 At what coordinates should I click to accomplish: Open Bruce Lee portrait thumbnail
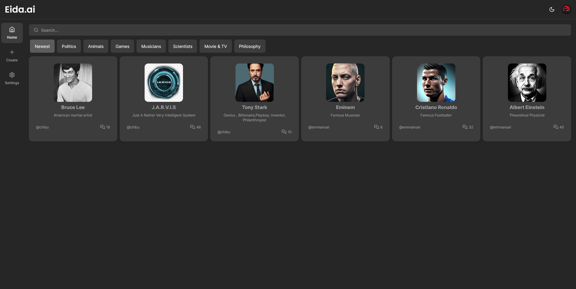[73, 83]
